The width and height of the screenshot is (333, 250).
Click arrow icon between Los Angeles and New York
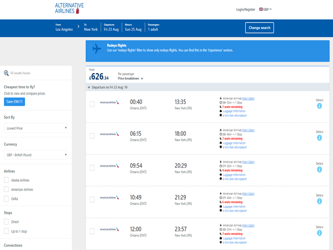78,26
